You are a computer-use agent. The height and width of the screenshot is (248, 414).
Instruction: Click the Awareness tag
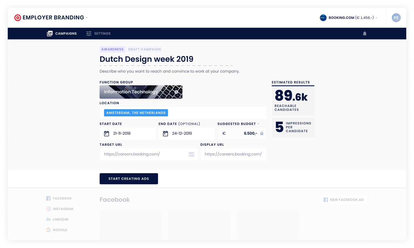point(112,49)
